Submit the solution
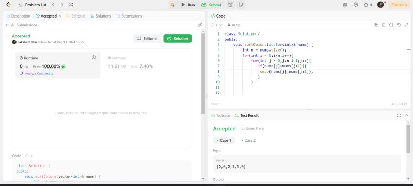This screenshot has height=186, width=413. 211,5
